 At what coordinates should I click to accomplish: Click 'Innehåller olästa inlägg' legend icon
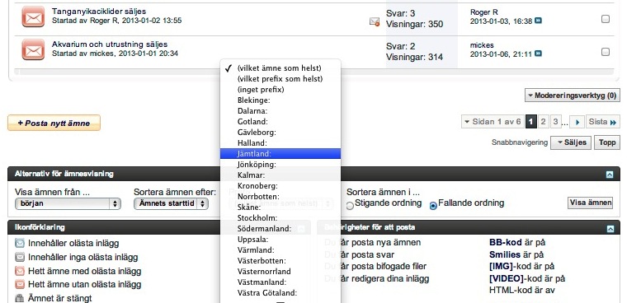click(x=20, y=244)
